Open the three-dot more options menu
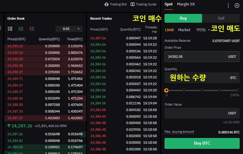The width and height of the screenshot is (243, 154). click(228, 5)
